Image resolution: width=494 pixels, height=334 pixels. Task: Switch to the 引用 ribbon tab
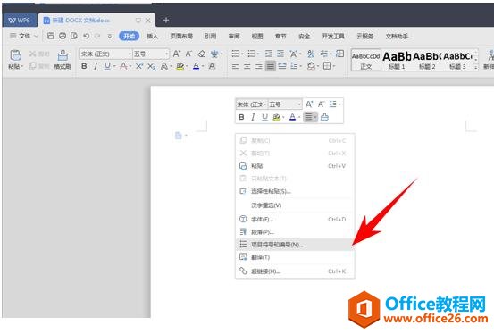coord(211,37)
